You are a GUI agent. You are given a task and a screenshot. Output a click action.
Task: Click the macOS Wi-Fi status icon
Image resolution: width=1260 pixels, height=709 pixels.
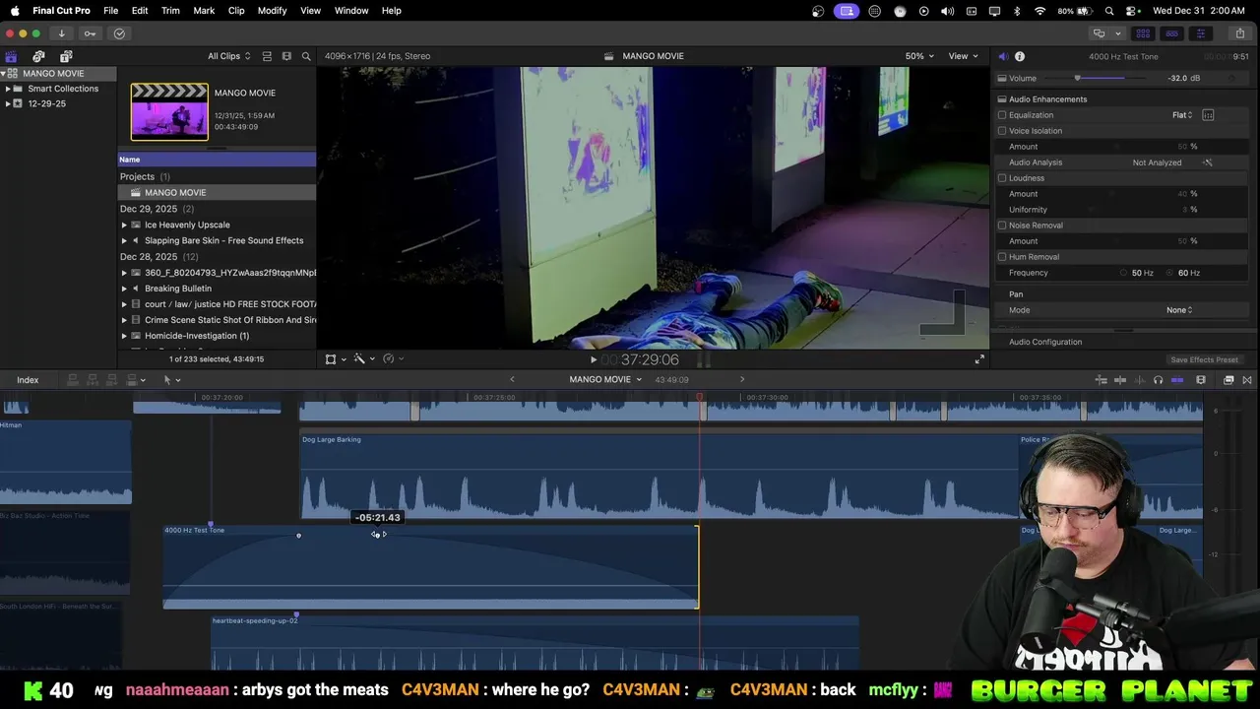tap(1040, 11)
